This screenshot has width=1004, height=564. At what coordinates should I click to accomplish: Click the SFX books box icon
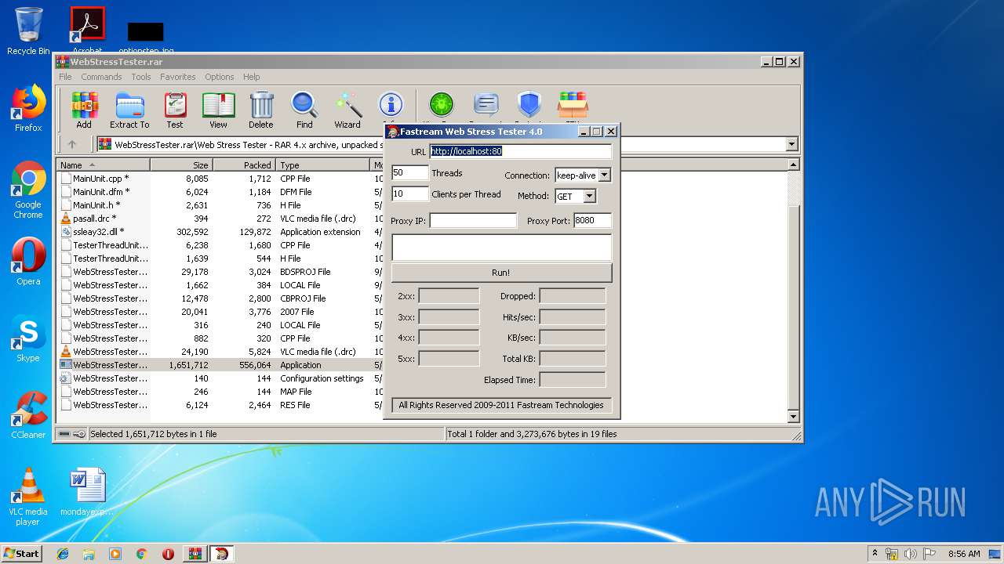tap(573, 105)
